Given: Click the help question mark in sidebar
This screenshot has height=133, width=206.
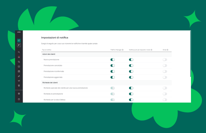Looking at the screenshot, I should point(19,99).
